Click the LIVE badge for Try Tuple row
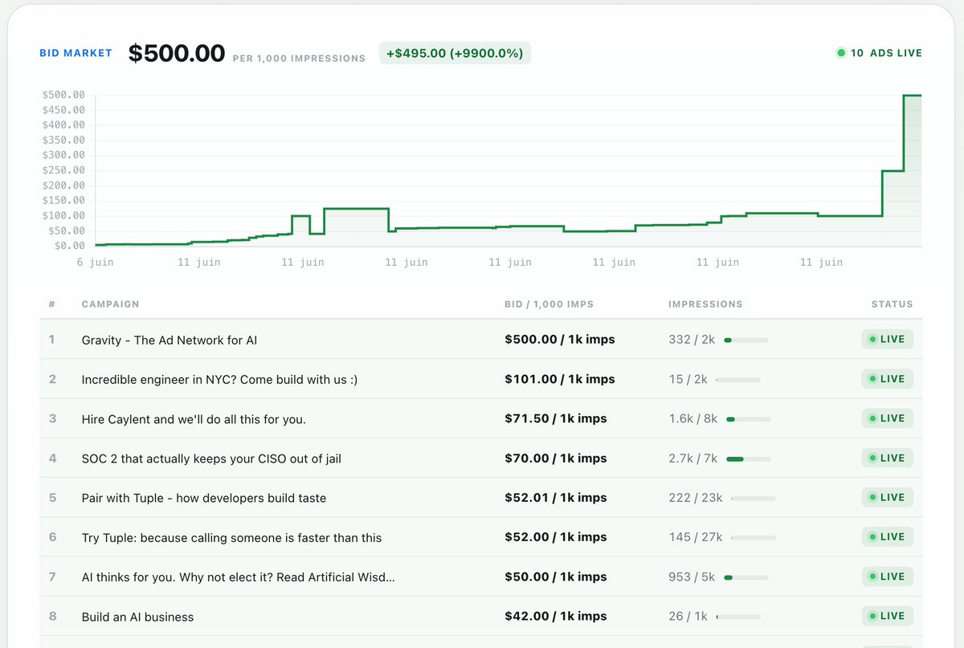 887,537
